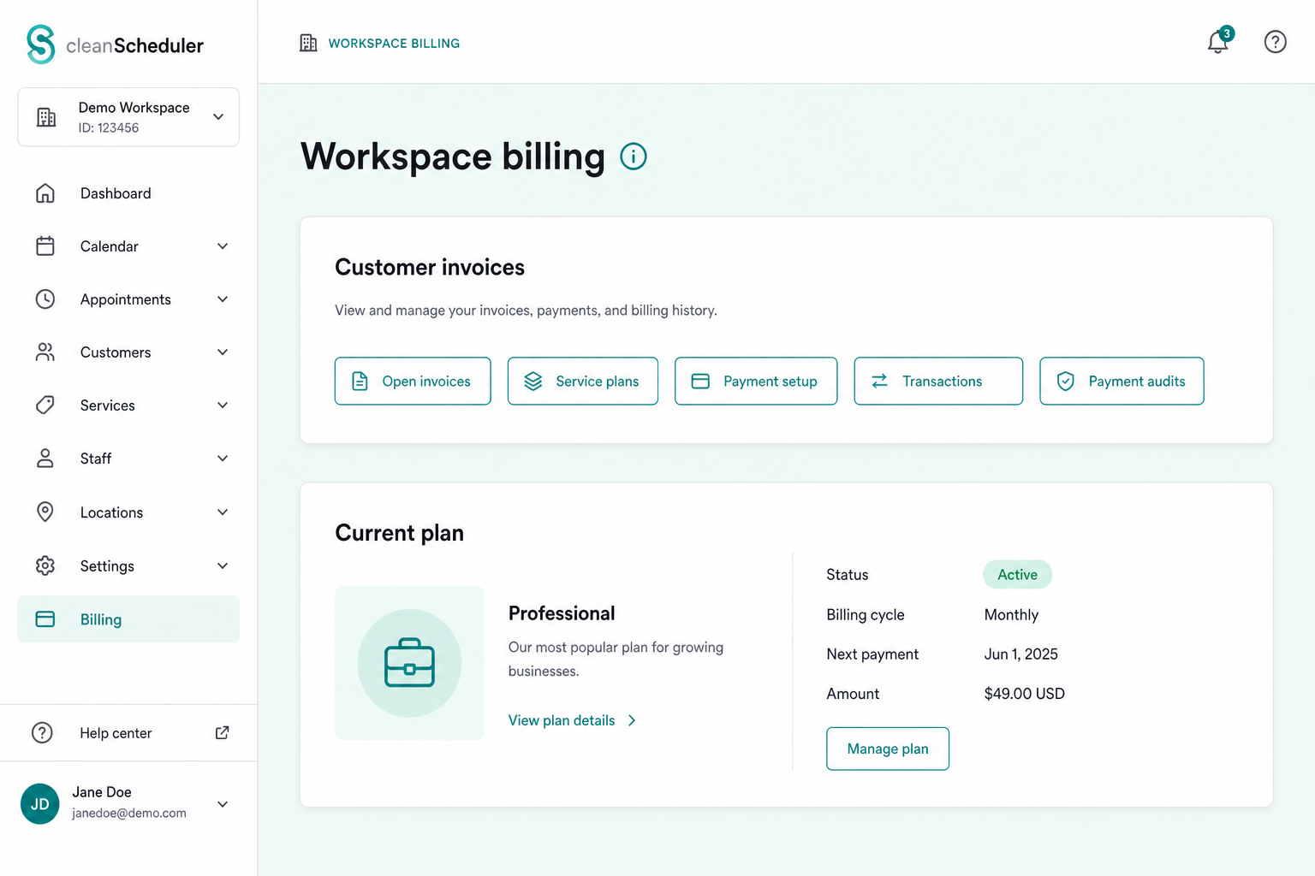Expand the Calendar submenu chevron

point(223,246)
